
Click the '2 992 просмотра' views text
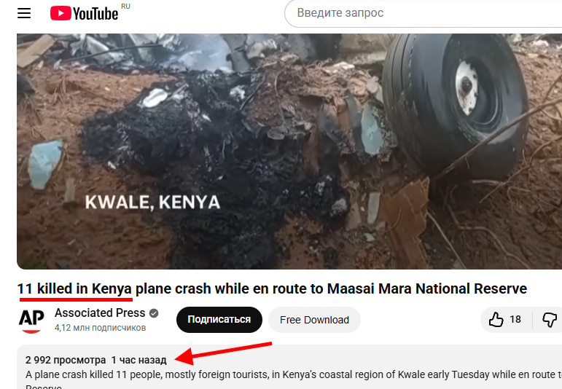(x=66, y=360)
